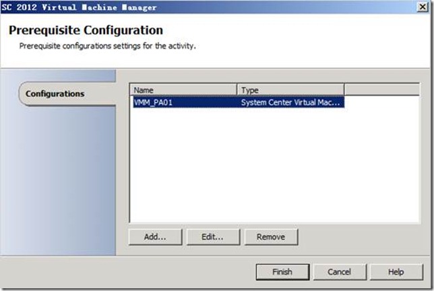This screenshot has width=434, height=291.
Task: Sort by the Name column header
Action: 183,90
